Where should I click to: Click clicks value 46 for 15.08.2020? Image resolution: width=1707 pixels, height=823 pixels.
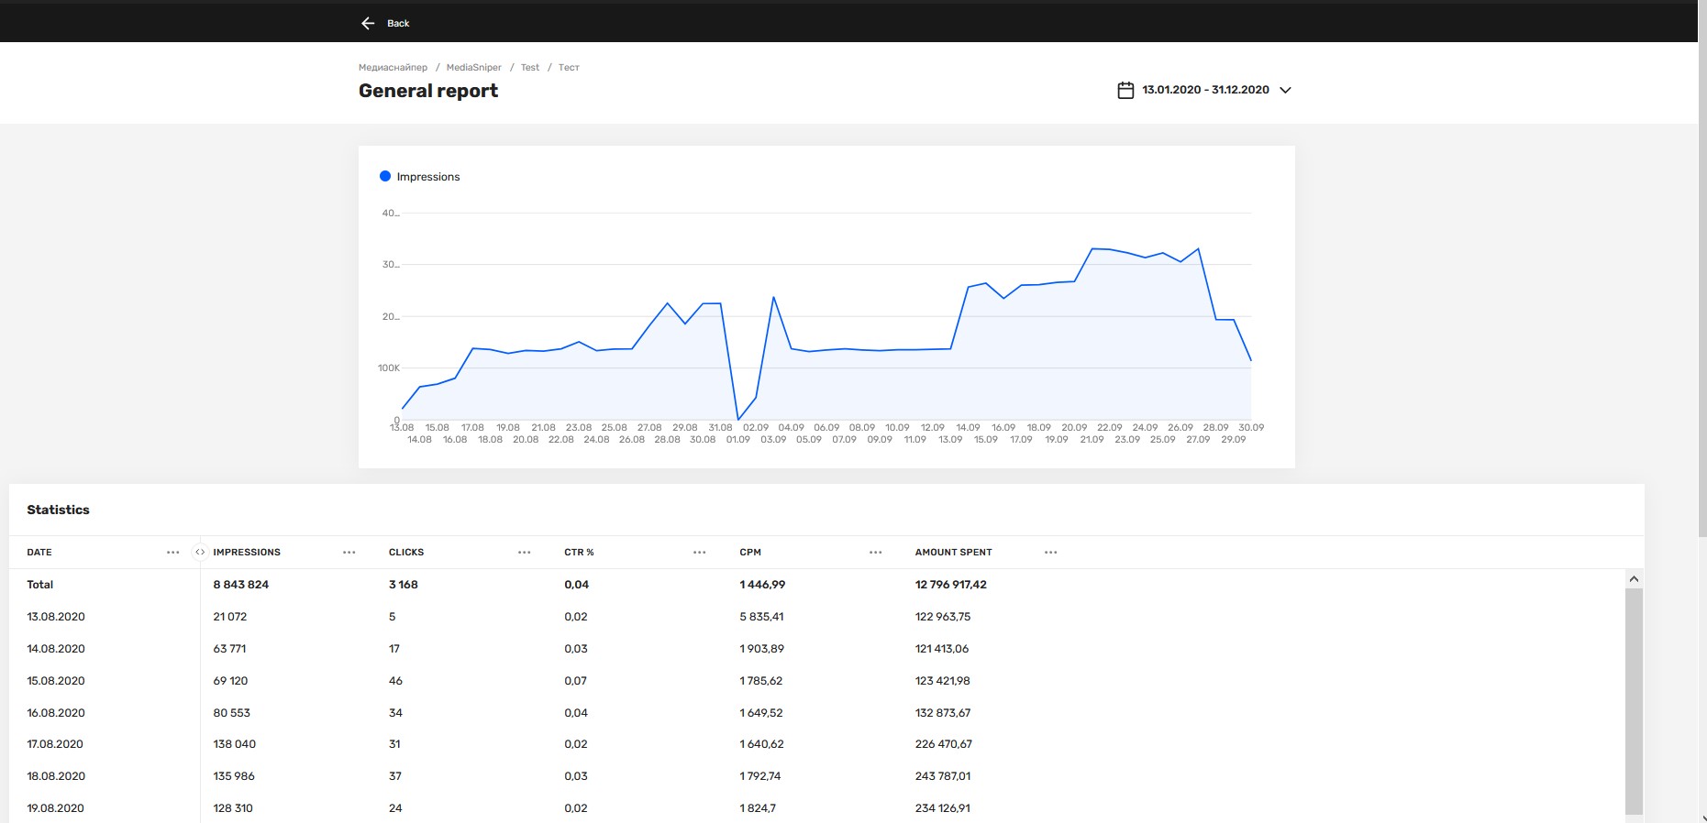coord(396,681)
